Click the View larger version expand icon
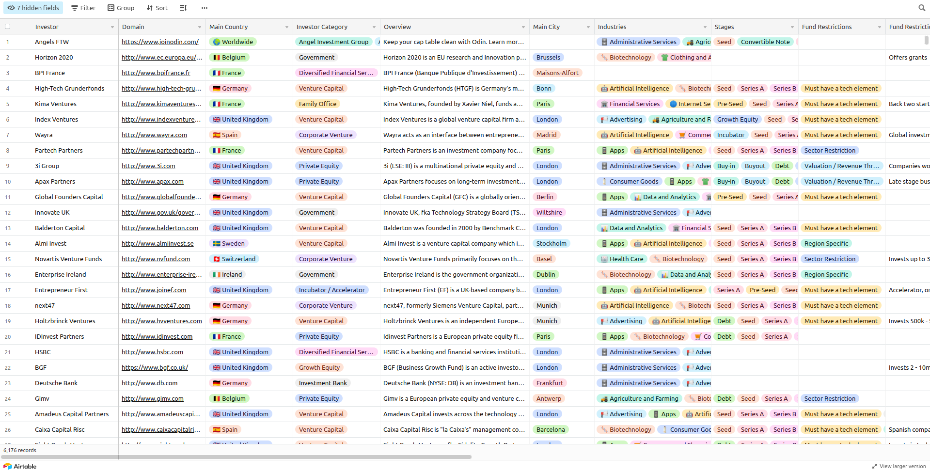 (875, 466)
